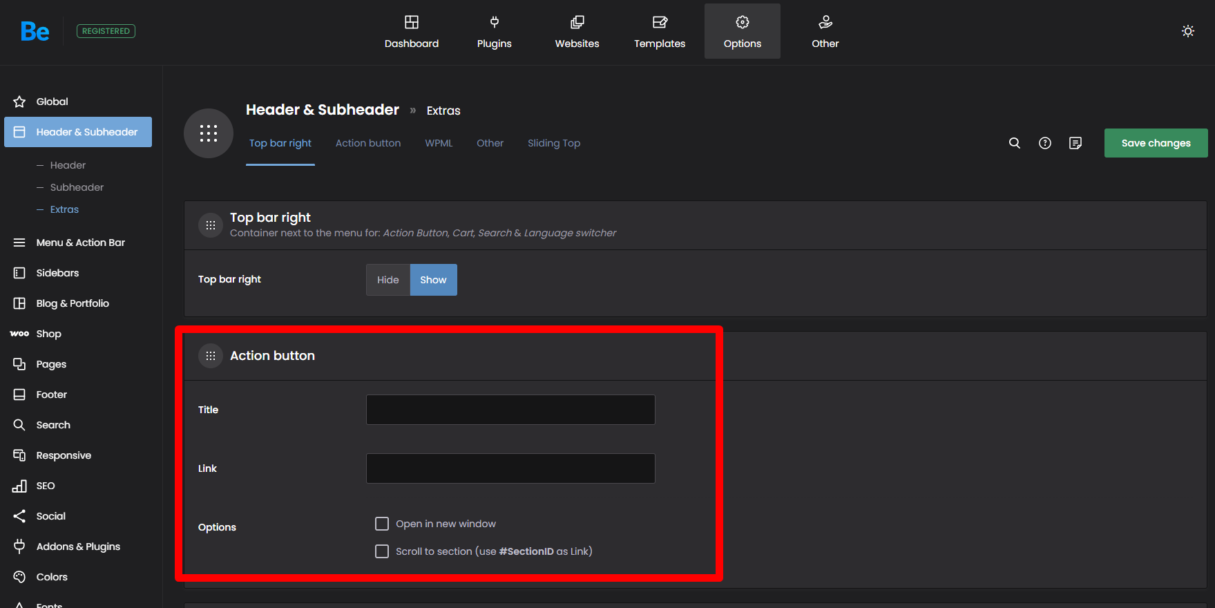Click the Action button Title input field

point(510,410)
